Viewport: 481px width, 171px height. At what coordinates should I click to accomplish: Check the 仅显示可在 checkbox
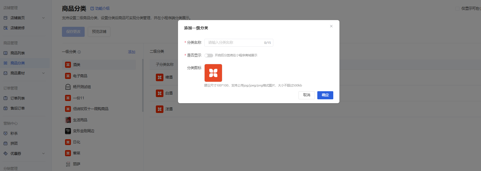(457, 9)
